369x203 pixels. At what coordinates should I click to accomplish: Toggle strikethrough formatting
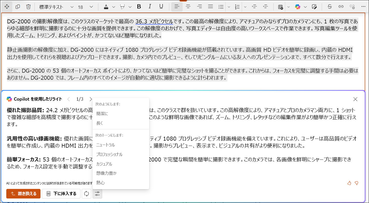pos(330,7)
